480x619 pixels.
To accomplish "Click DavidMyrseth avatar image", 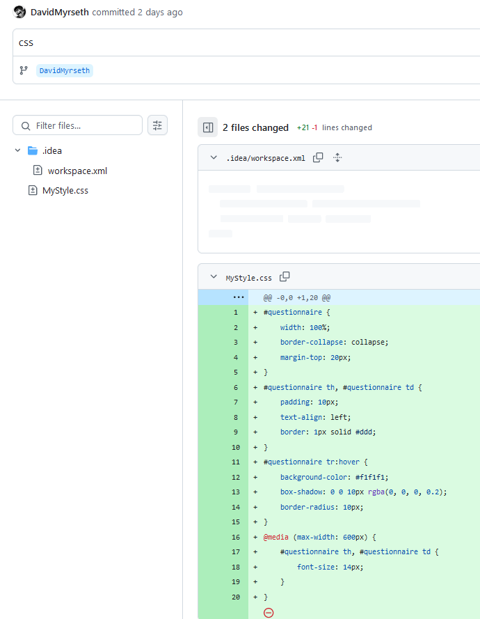I will pos(19,13).
